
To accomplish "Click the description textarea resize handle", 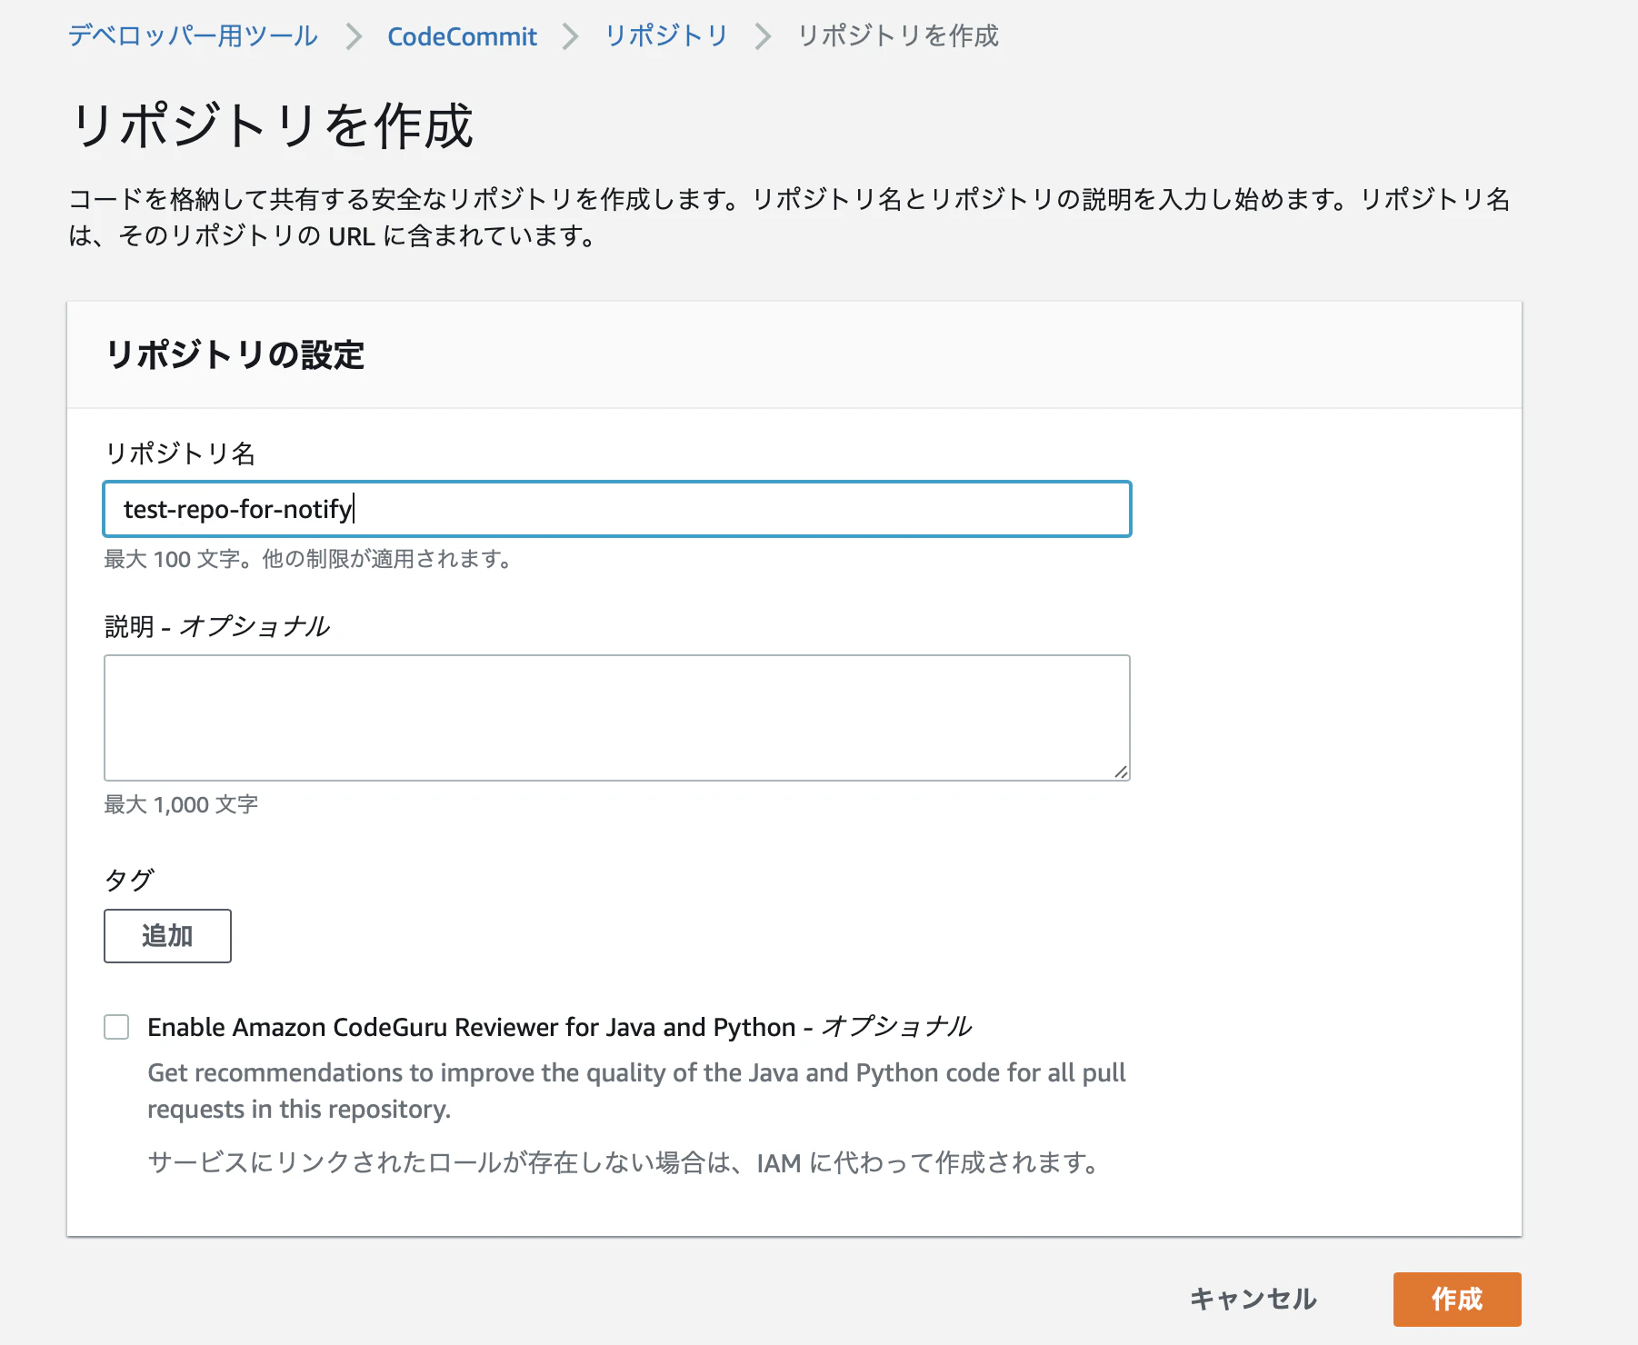I will coord(1121,772).
